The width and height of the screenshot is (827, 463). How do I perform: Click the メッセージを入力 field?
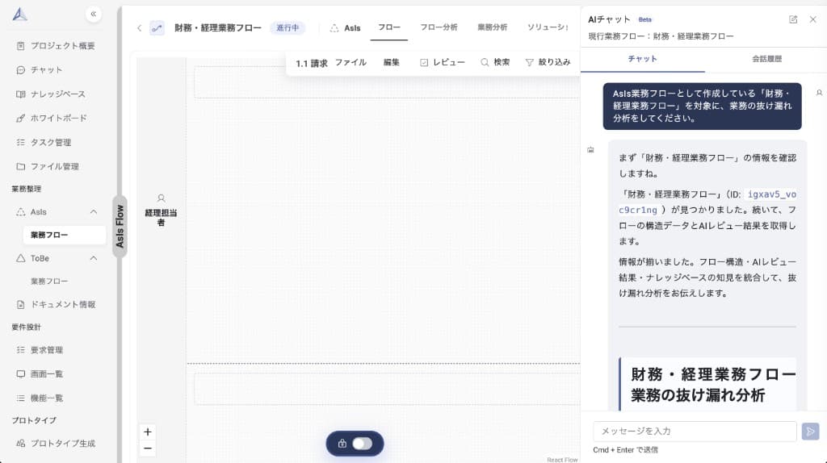pyautogui.click(x=695, y=431)
